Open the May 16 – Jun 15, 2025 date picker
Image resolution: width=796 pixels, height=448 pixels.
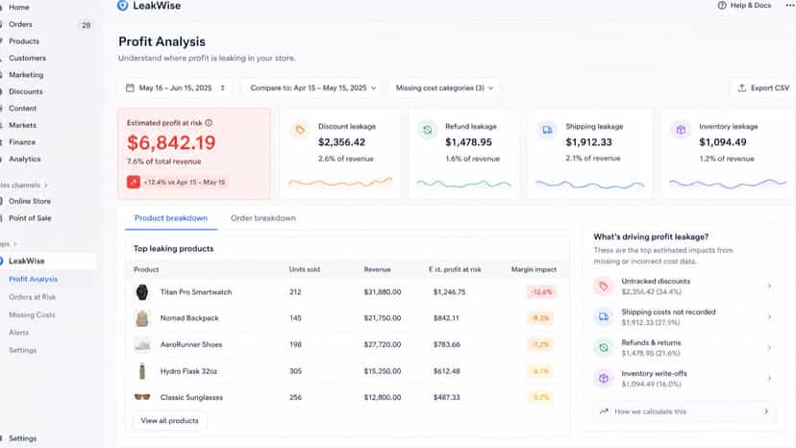click(175, 87)
